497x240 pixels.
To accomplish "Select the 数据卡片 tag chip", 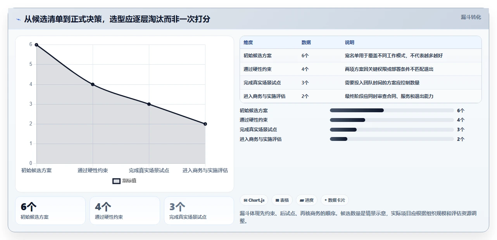I will click(335, 200).
